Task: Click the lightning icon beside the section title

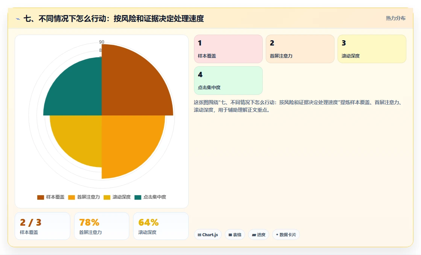Action: click(18, 19)
